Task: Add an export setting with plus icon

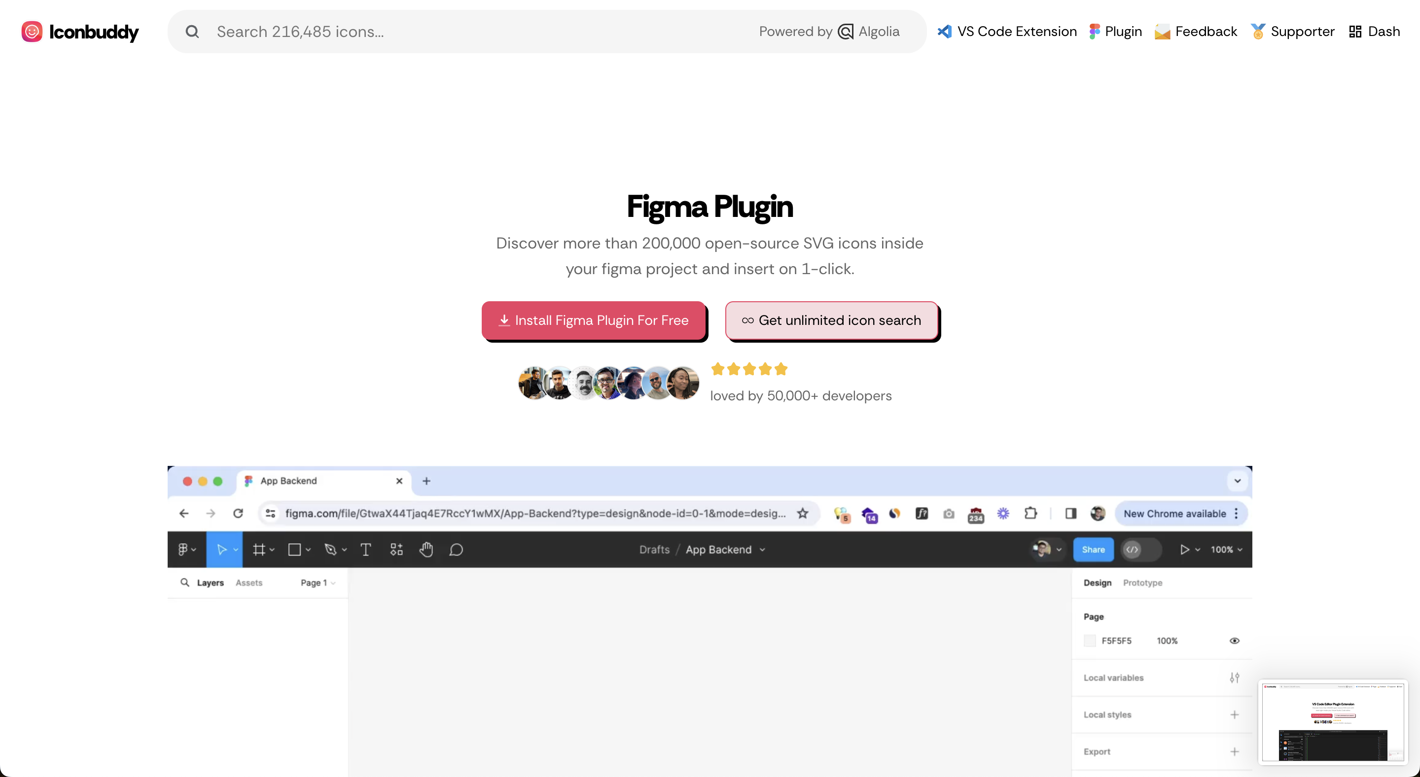Action: pos(1234,751)
